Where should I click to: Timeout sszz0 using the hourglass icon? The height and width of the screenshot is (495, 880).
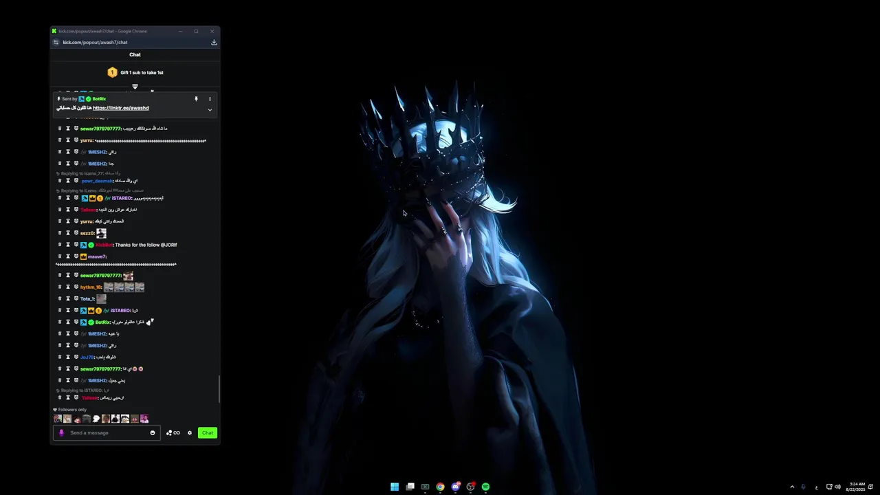click(68, 233)
